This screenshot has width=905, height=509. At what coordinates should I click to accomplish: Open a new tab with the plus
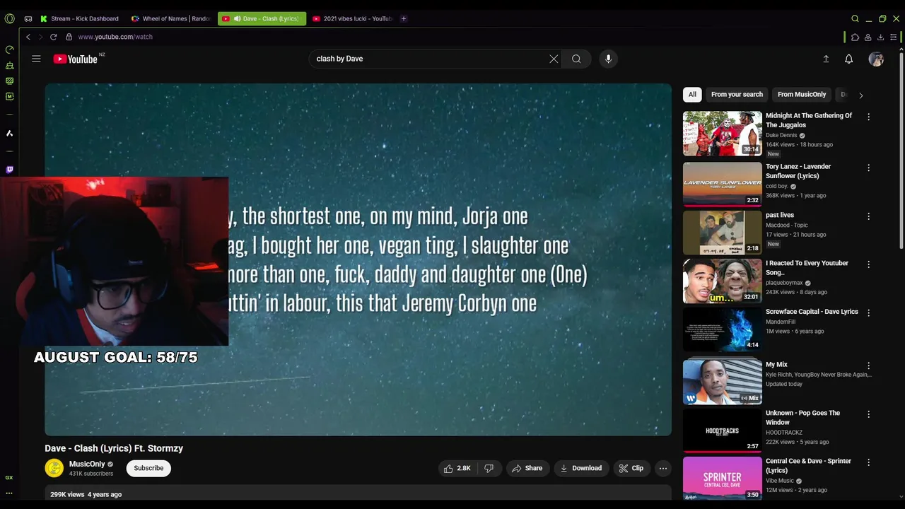tap(404, 18)
